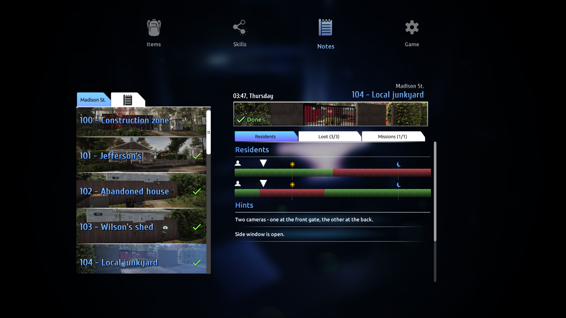Switch to the Missions (1/1) tab

[x=392, y=136]
